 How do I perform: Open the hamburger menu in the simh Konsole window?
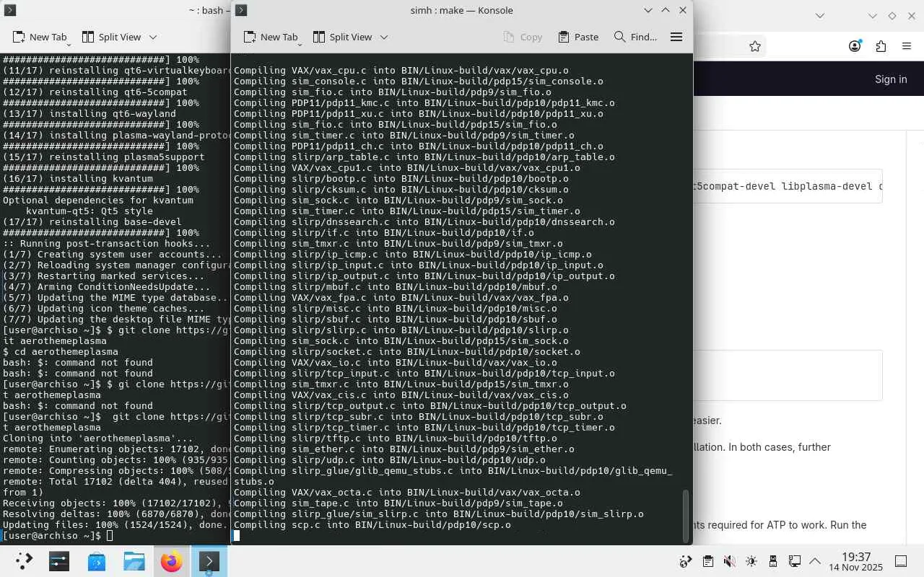[676, 37]
